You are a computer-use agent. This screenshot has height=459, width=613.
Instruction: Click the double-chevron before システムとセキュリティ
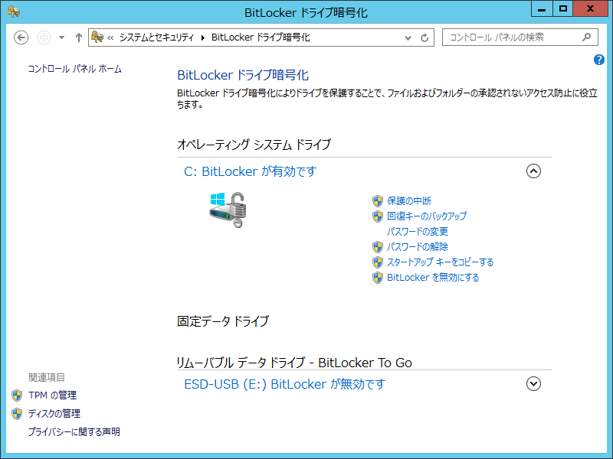110,37
